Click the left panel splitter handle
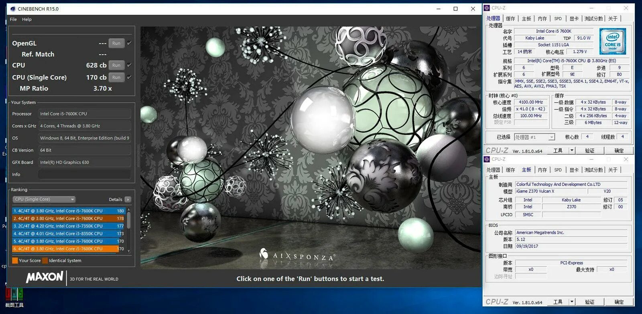The width and height of the screenshot is (642, 314). tap(138, 156)
